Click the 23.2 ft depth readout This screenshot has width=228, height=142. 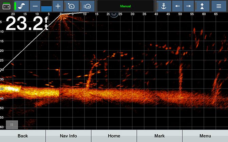click(x=27, y=23)
